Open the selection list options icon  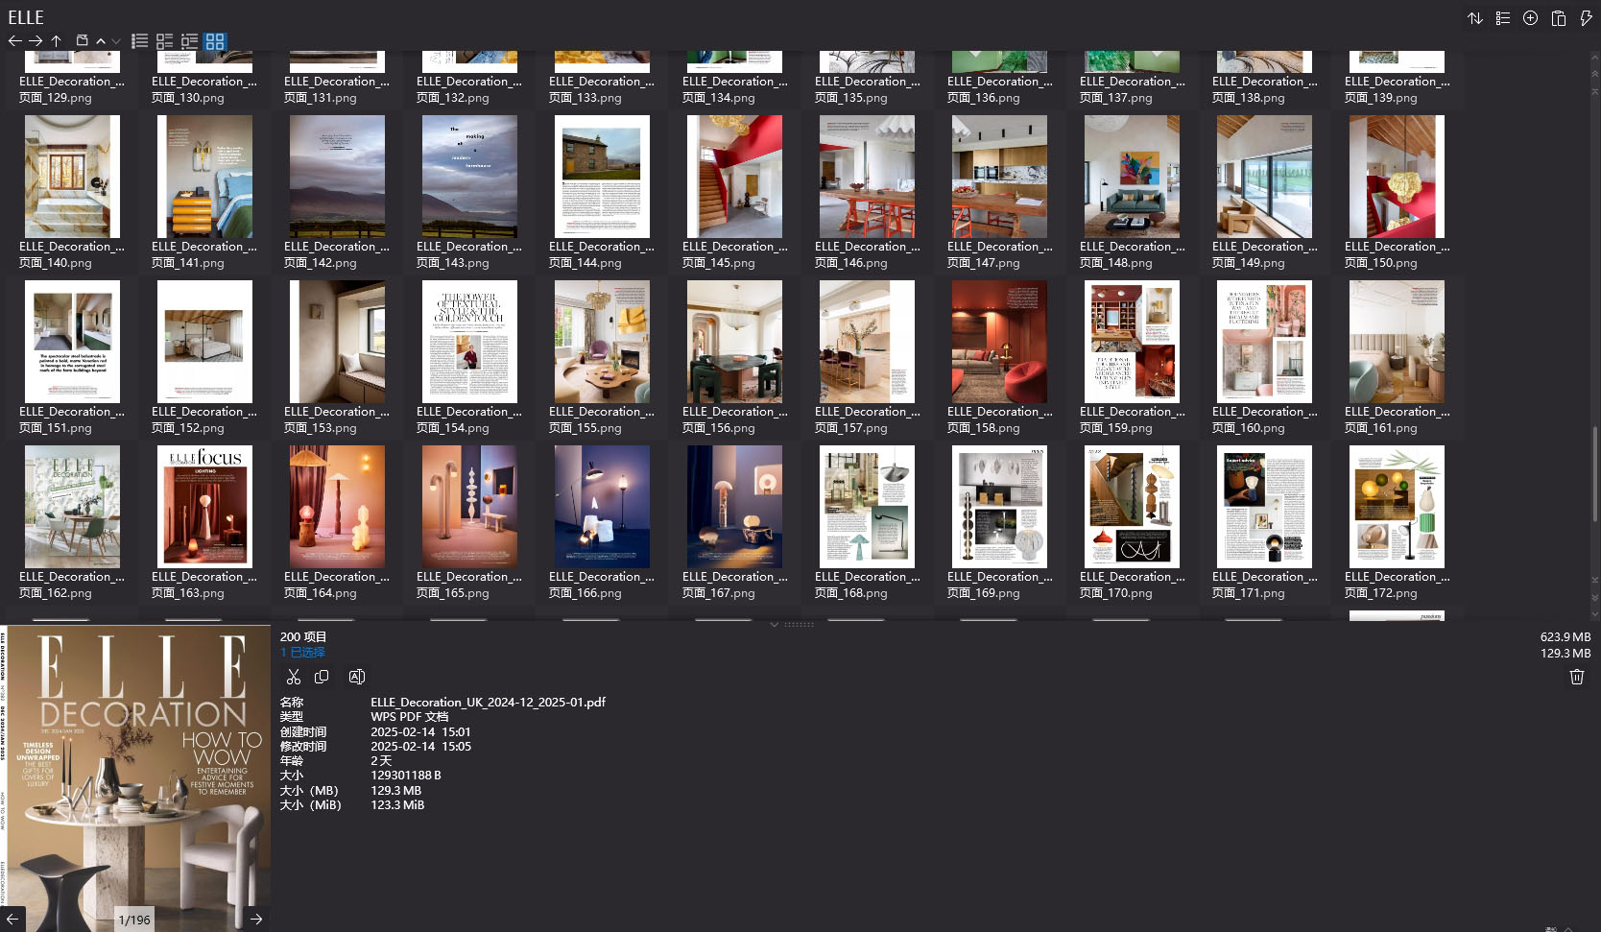(1503, 18)
